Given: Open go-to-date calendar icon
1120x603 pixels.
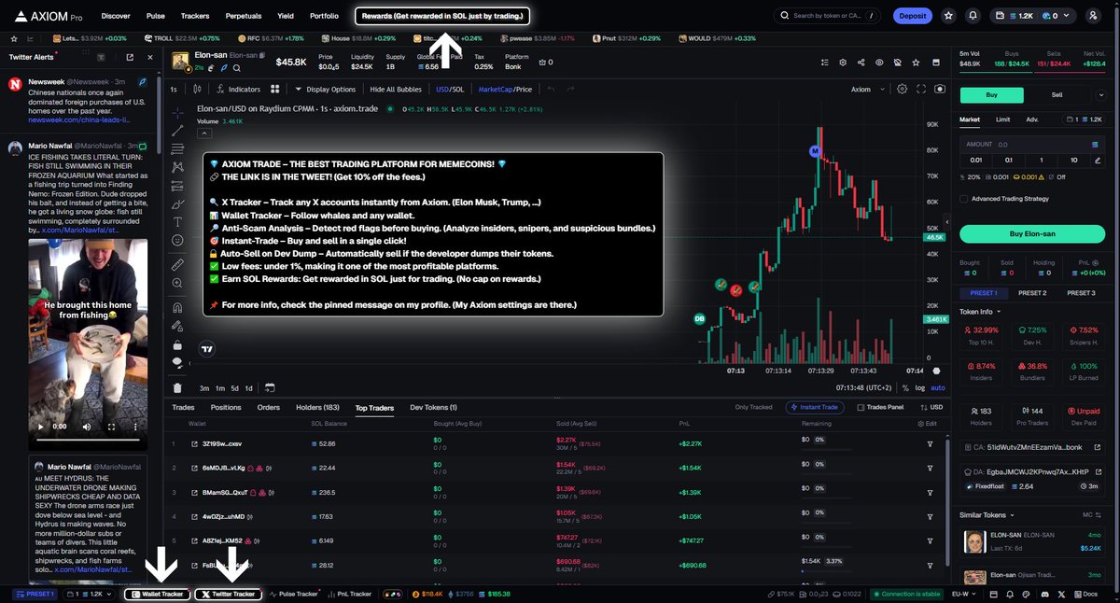Looking at the screenshot, I should pos(270,387).
